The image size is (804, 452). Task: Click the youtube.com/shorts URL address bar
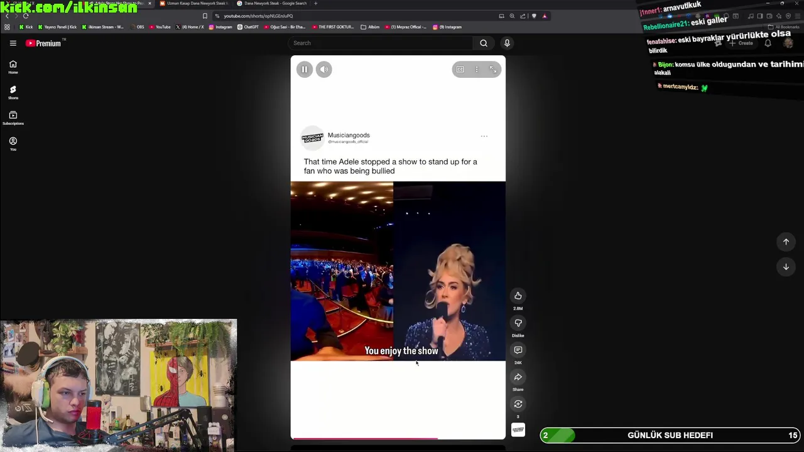[258, 16]
